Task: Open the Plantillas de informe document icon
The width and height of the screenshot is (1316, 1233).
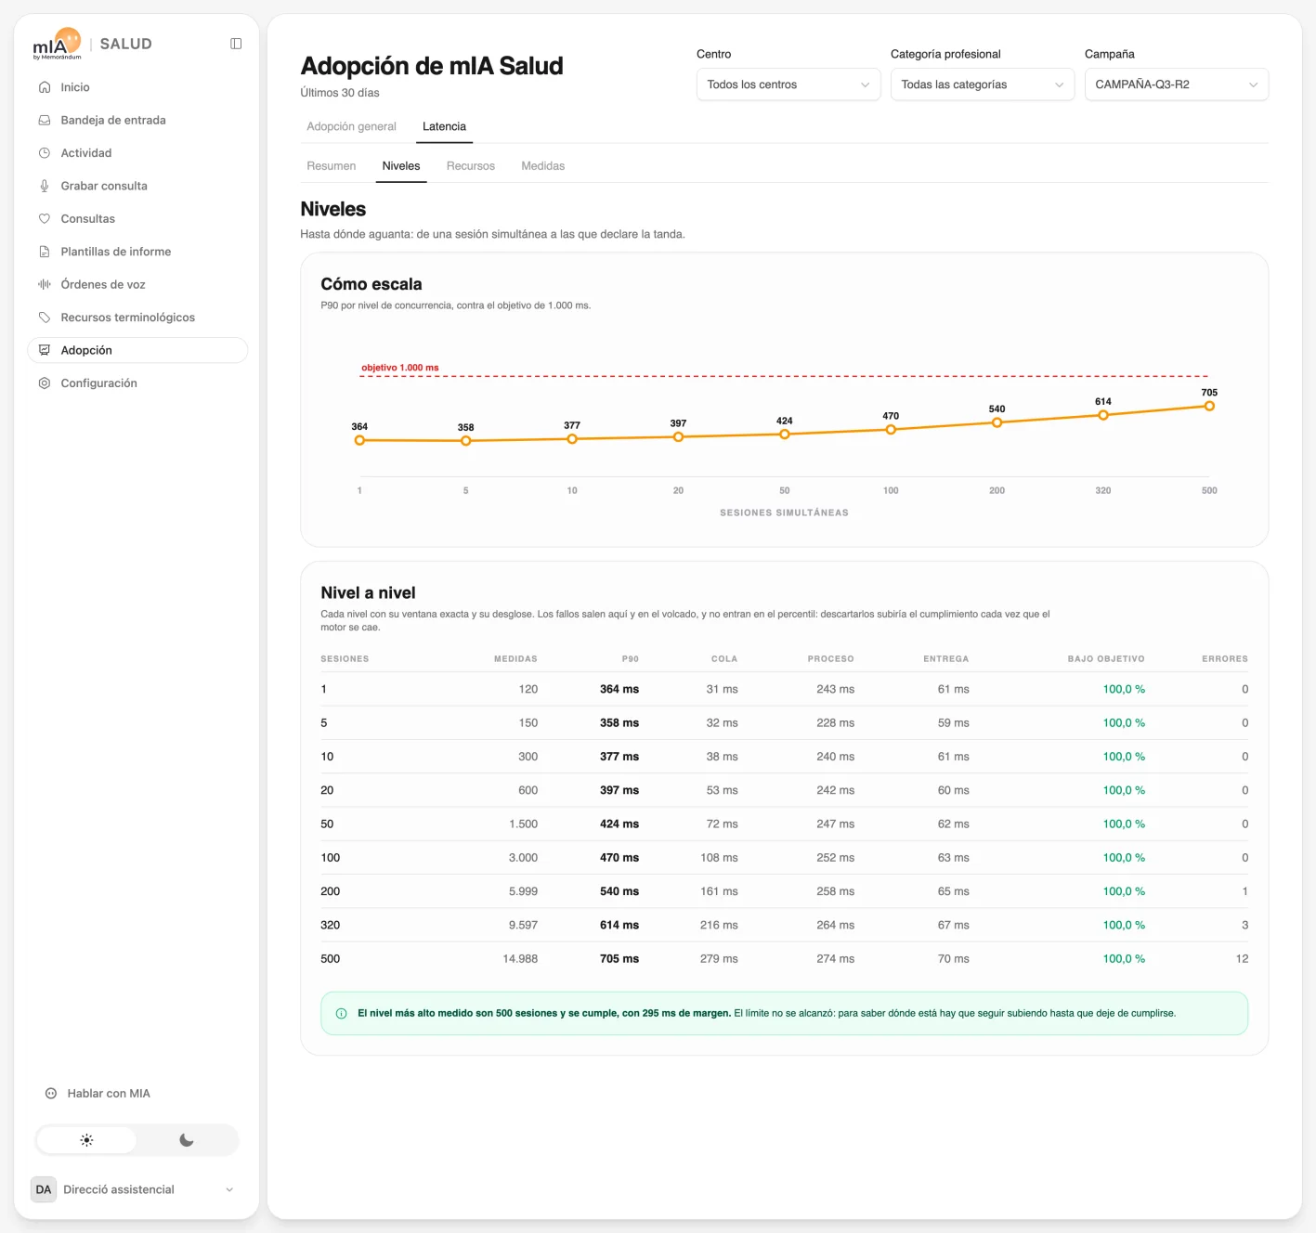Action: [44, 252]
